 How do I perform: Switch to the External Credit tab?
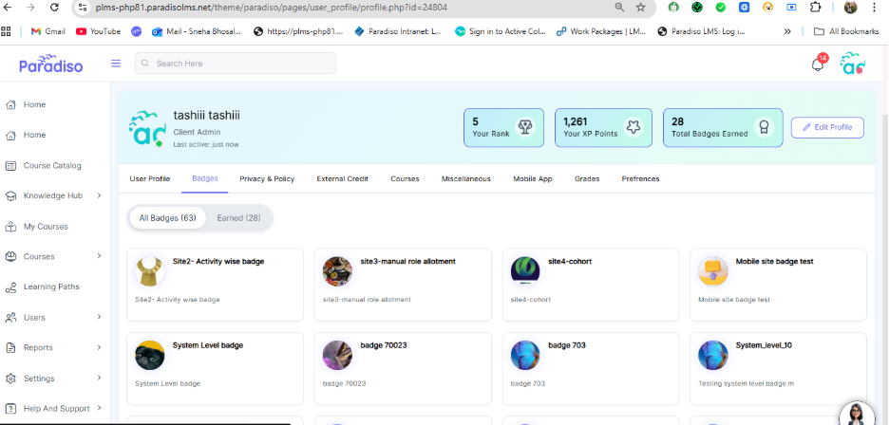(x=342, y=178)
